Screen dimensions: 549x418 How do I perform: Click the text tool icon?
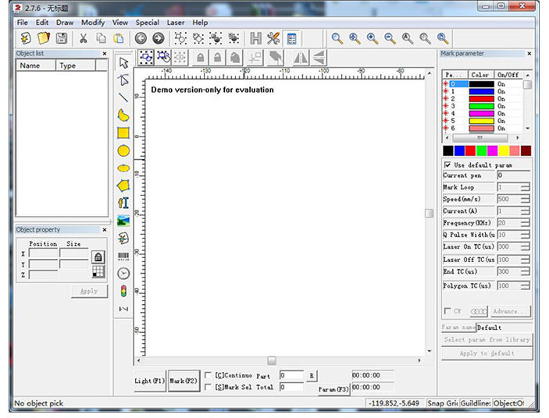point(123,203)
